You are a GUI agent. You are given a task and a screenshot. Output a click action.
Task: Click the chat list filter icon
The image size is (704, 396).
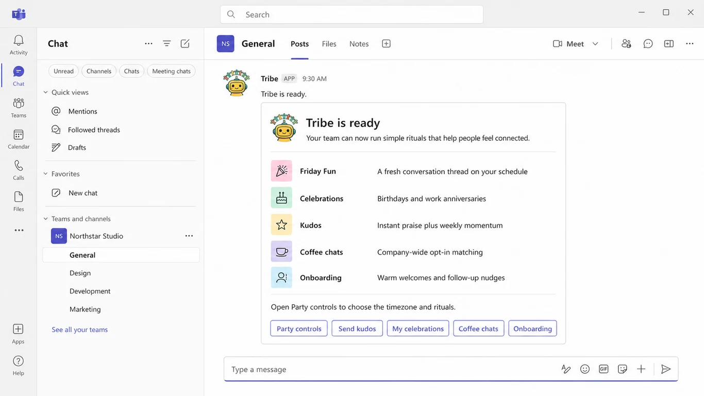click(166, 44)
